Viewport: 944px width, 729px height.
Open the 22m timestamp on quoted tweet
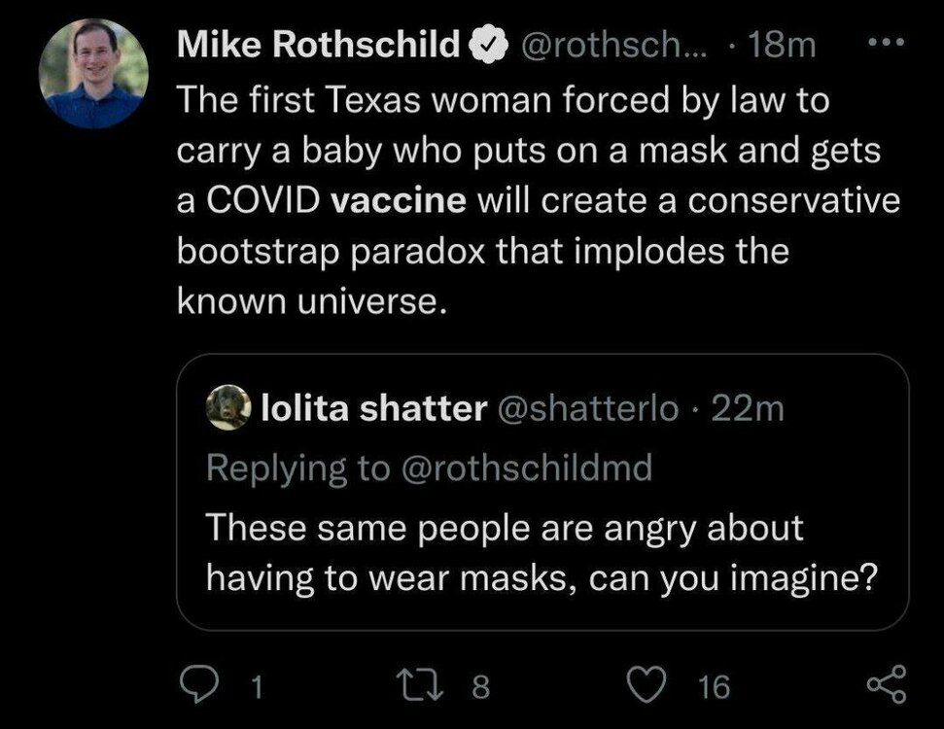tap(748, 410)
